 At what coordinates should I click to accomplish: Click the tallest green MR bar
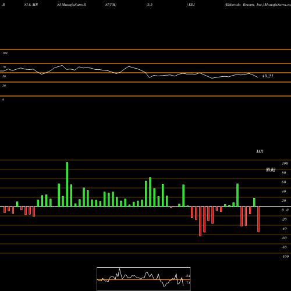point(67,184)
